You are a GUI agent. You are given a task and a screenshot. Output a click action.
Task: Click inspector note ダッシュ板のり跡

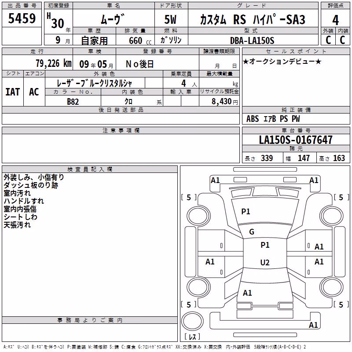[x=31, y=185]
